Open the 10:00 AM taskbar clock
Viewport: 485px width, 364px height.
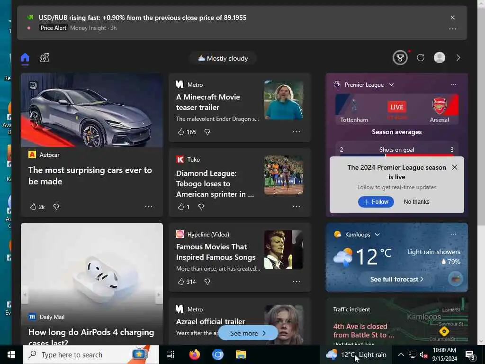click(444, 355)
